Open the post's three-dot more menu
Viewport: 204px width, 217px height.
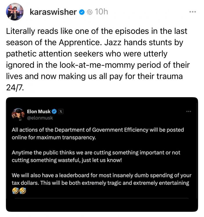[193, 12]
